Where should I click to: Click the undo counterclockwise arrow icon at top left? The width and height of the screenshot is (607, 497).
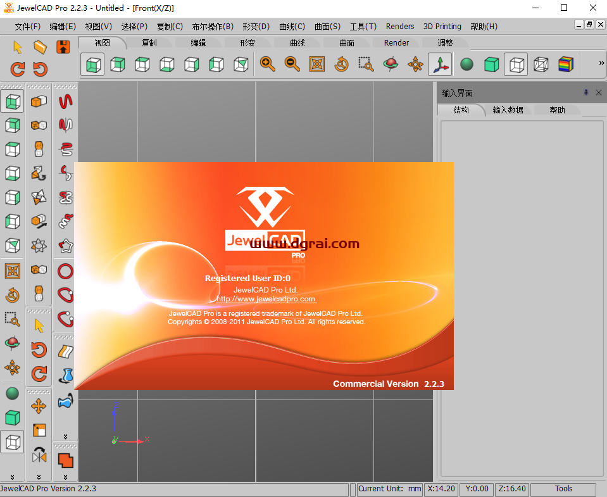pyautogui.click(x=41, y=70)
